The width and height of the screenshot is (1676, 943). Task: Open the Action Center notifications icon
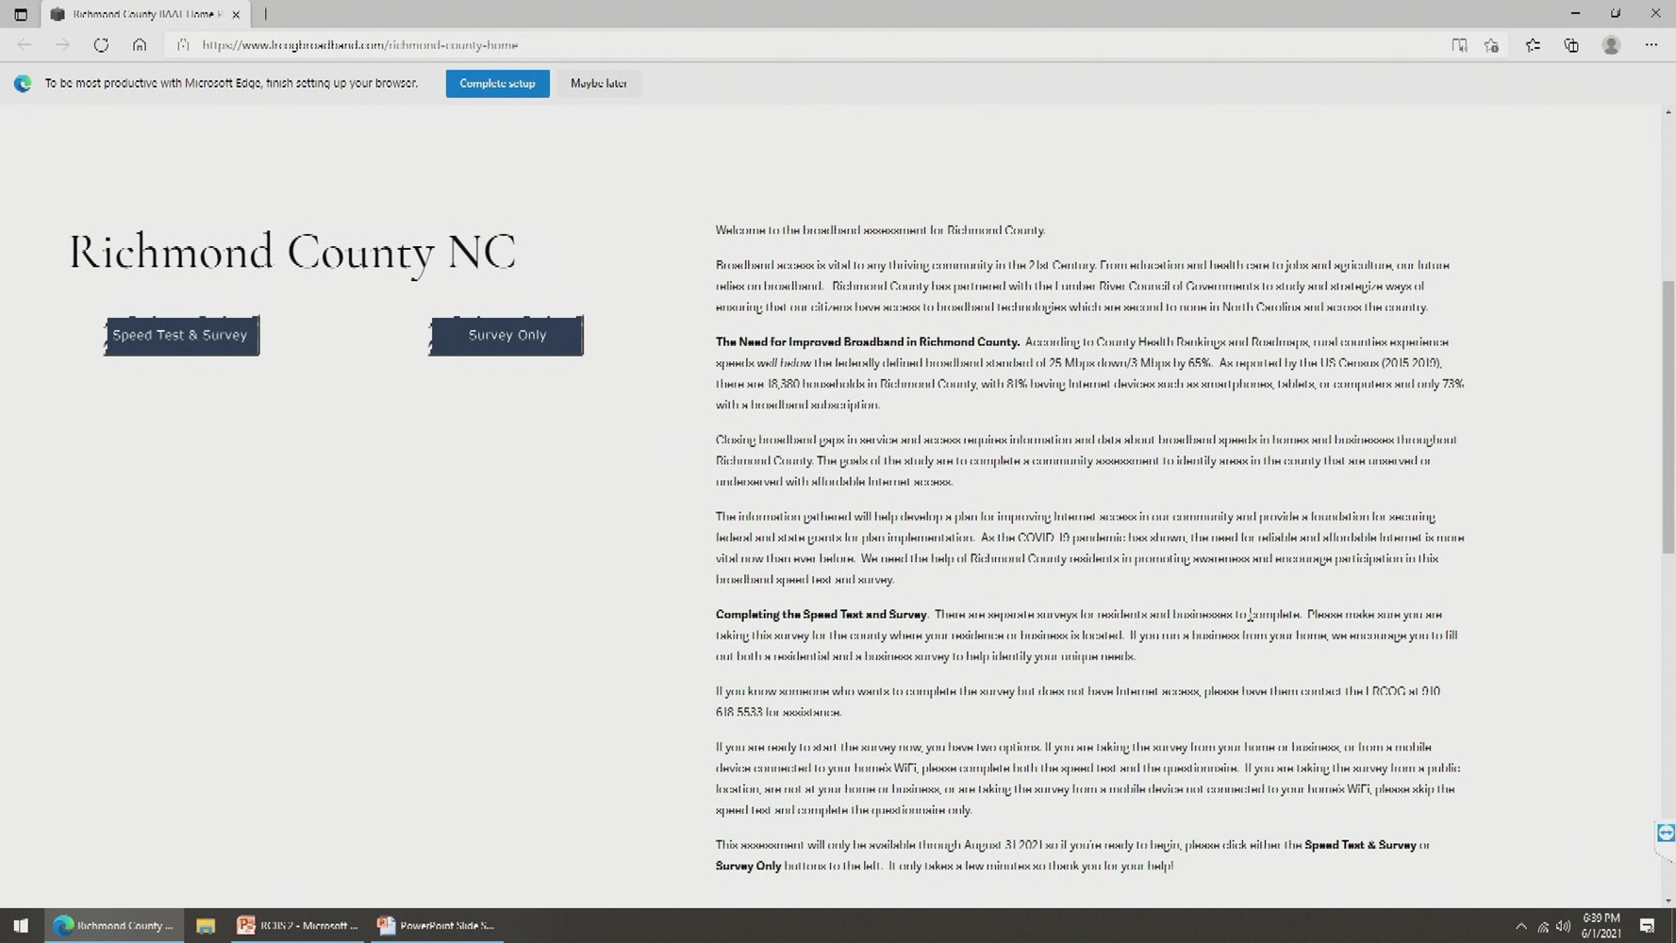point(1647,926)
